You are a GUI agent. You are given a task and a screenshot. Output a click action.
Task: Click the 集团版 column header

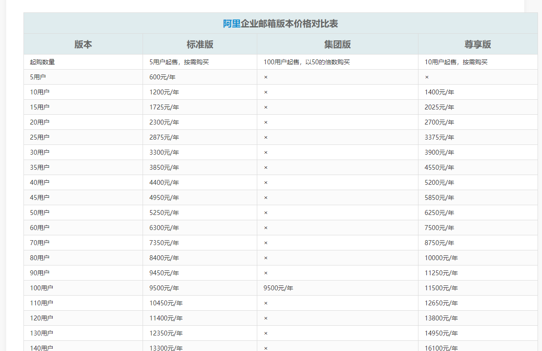click(337, 44)
